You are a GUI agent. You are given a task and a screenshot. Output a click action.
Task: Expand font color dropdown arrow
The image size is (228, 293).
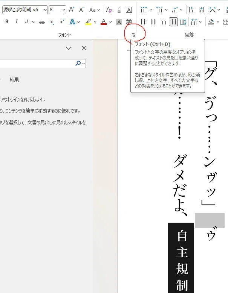tap(111, 22)
